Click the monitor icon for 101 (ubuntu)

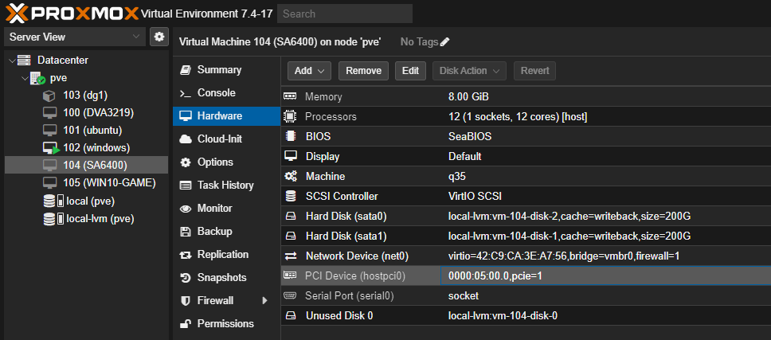pos(49,131)
